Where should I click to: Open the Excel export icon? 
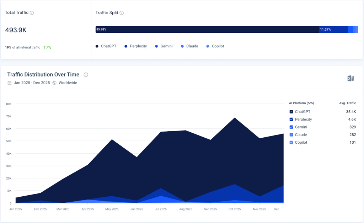(350, 78)
